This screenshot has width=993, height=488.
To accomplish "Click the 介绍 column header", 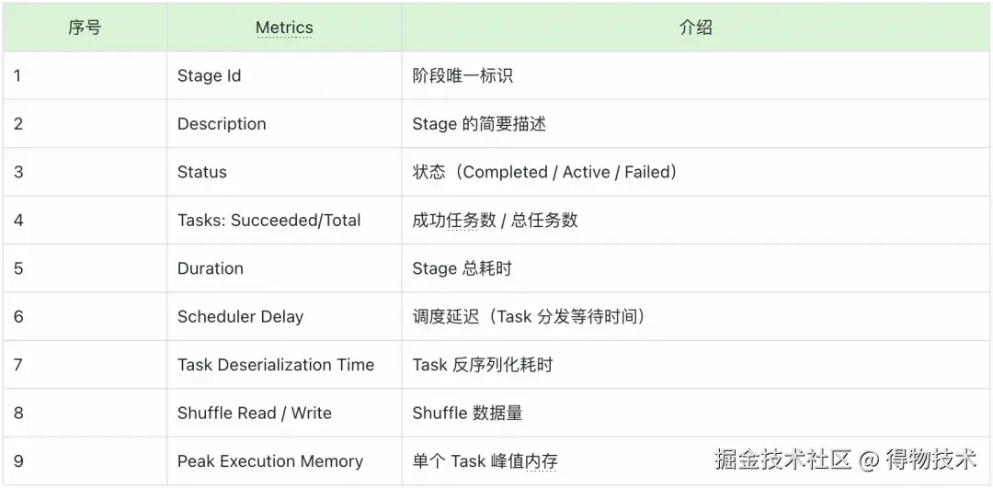I will (x=695, y=28).
